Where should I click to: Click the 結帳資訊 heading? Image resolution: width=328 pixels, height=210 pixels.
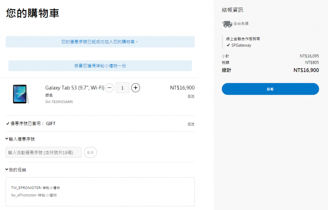(x=232, y=10)
